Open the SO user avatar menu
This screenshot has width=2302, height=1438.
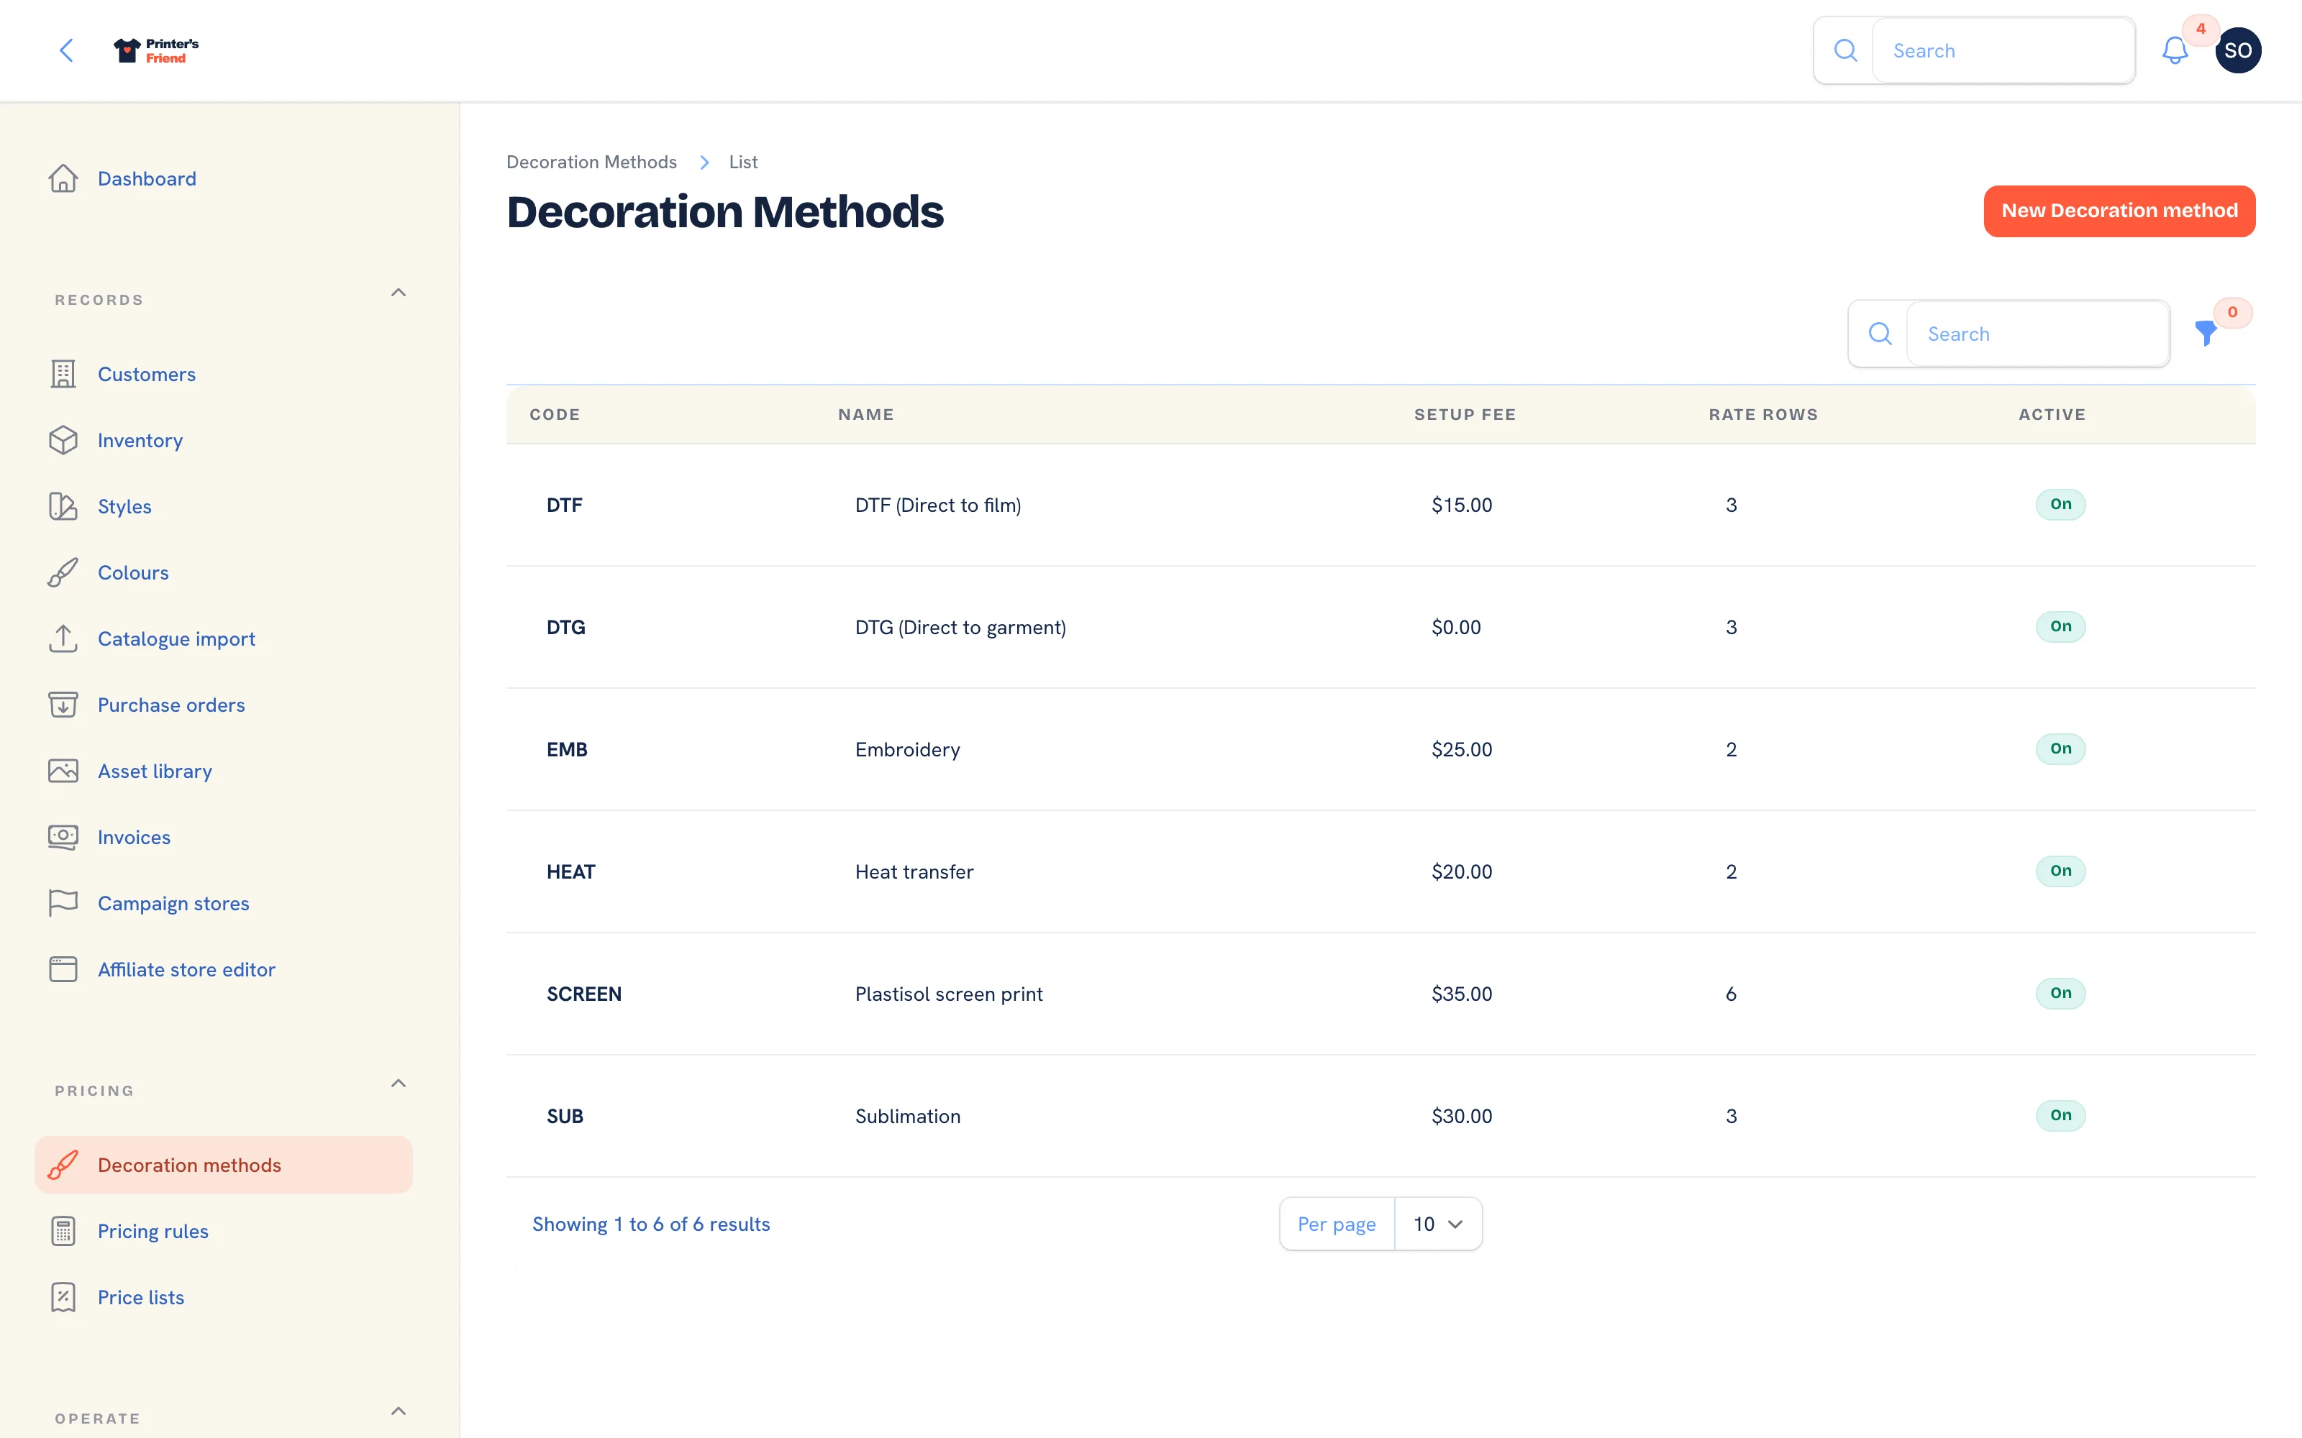pos(2237,50)
